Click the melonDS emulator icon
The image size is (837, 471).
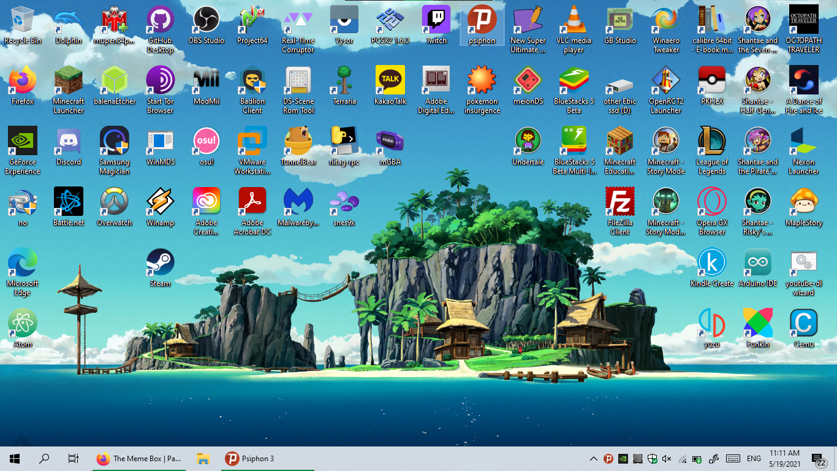(x=528, y=86)
